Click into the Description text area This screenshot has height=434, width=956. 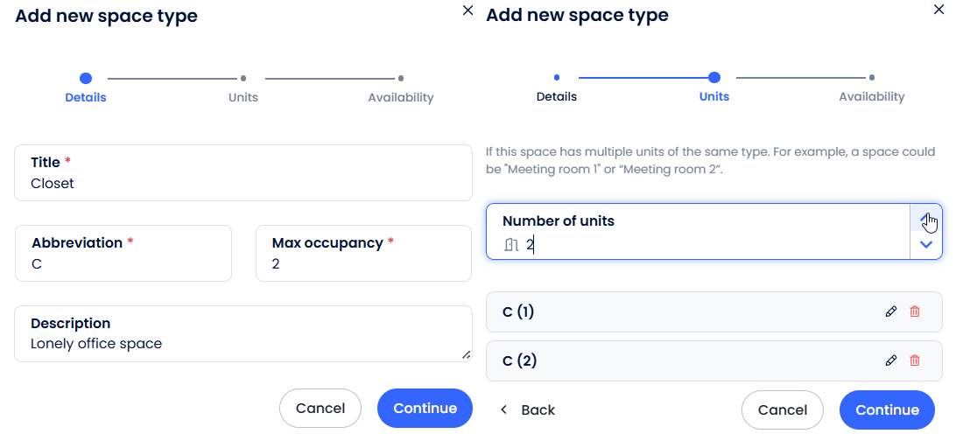[x=243, y=343]
